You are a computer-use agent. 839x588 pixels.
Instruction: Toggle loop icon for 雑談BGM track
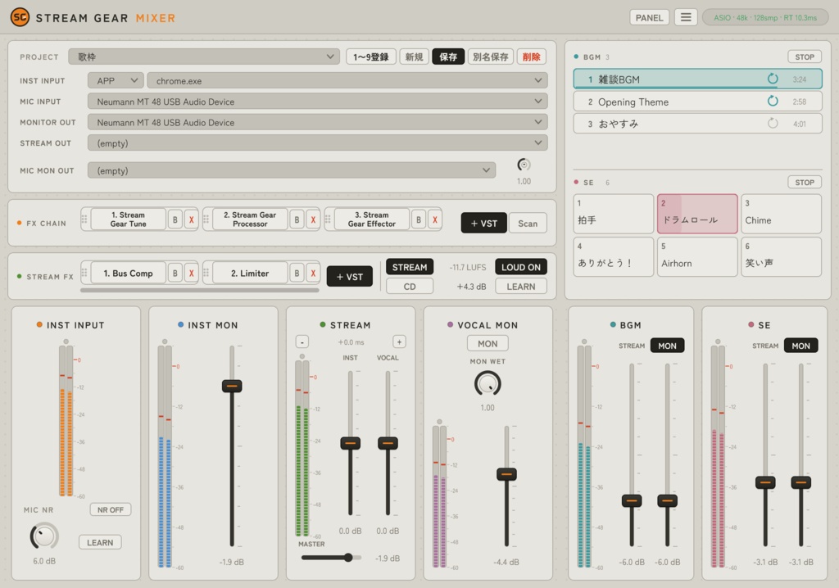pos(772,79)
